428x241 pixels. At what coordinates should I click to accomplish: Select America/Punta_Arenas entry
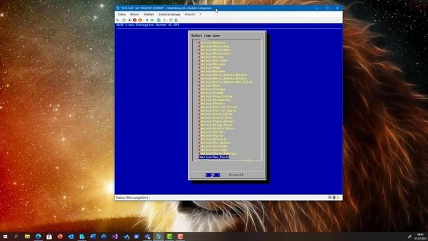pyautogui.click(x=217, y=121)
